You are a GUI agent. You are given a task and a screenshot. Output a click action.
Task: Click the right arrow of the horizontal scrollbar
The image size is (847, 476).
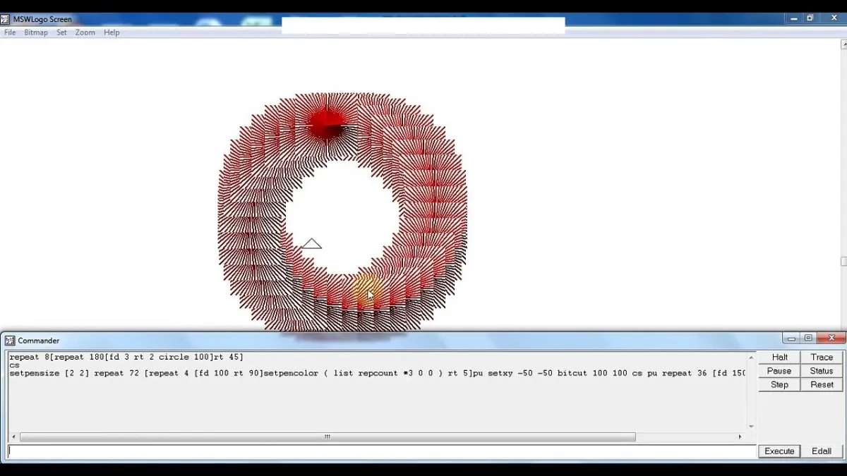(x=740, y=437)
